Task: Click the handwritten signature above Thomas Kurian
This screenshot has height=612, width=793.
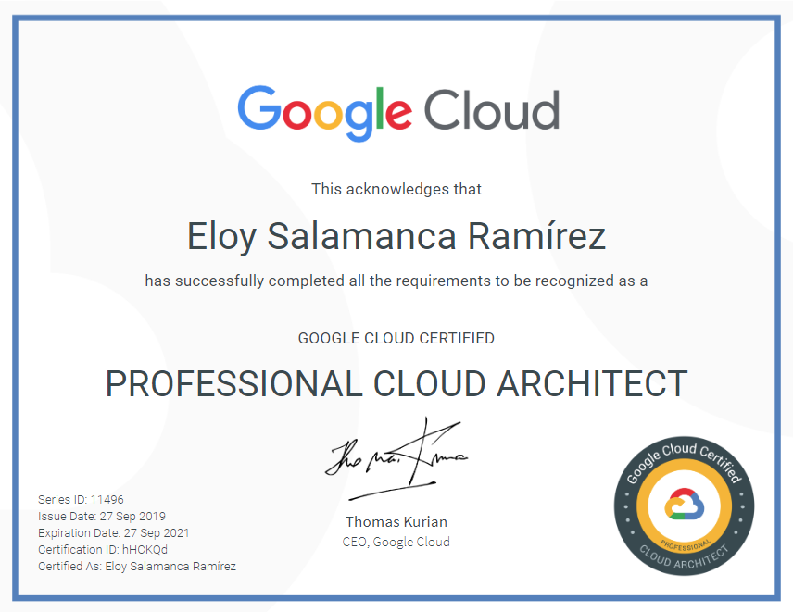Action: [x=396, y=456]
